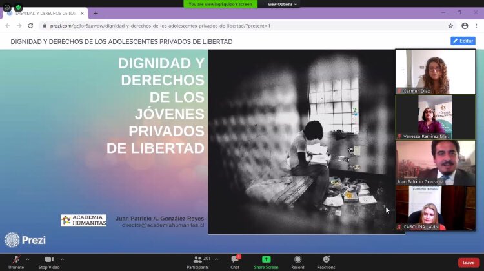Open a new browser tab

[x=96, y=14]
